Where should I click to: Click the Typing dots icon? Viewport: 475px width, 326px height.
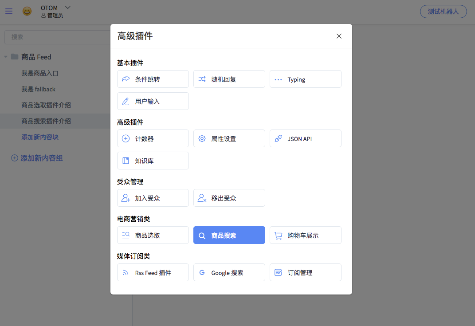pos(278,80)
